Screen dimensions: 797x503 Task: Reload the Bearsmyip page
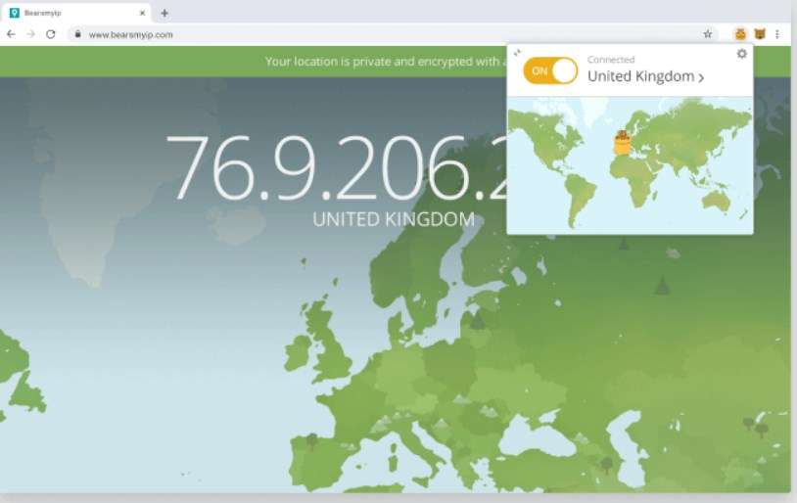pyautogui.click(x=50, y=34)
